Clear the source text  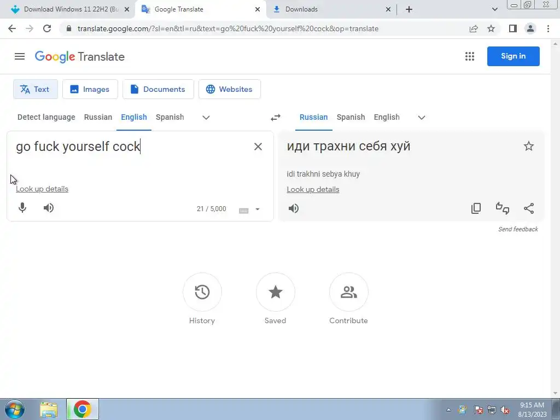tap(258, 147)
